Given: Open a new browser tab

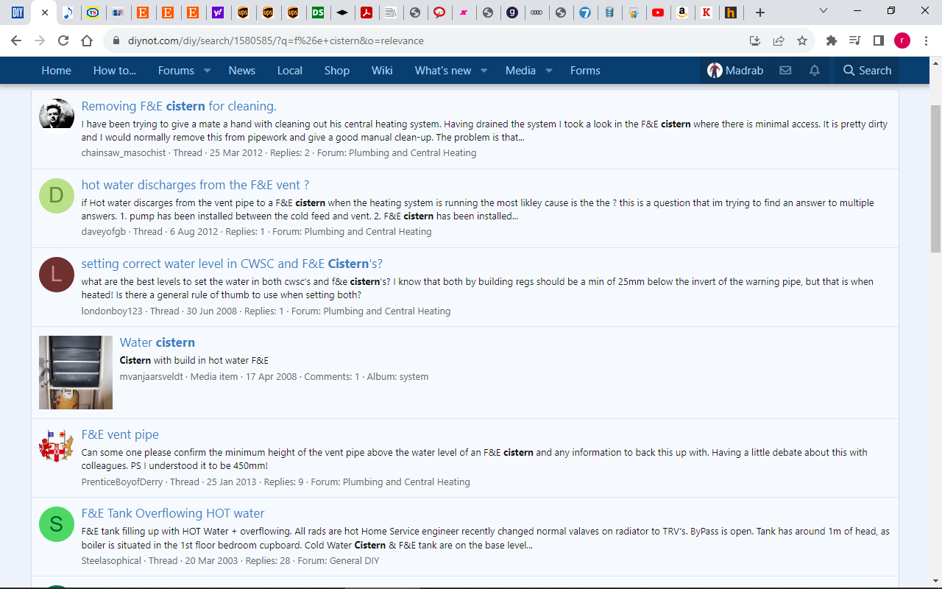Looking at the screenshot, I should click(x=760, y=13).
